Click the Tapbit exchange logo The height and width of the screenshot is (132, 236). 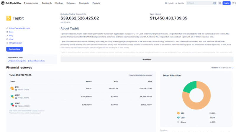pyautogui.click(x=9, y=18)
